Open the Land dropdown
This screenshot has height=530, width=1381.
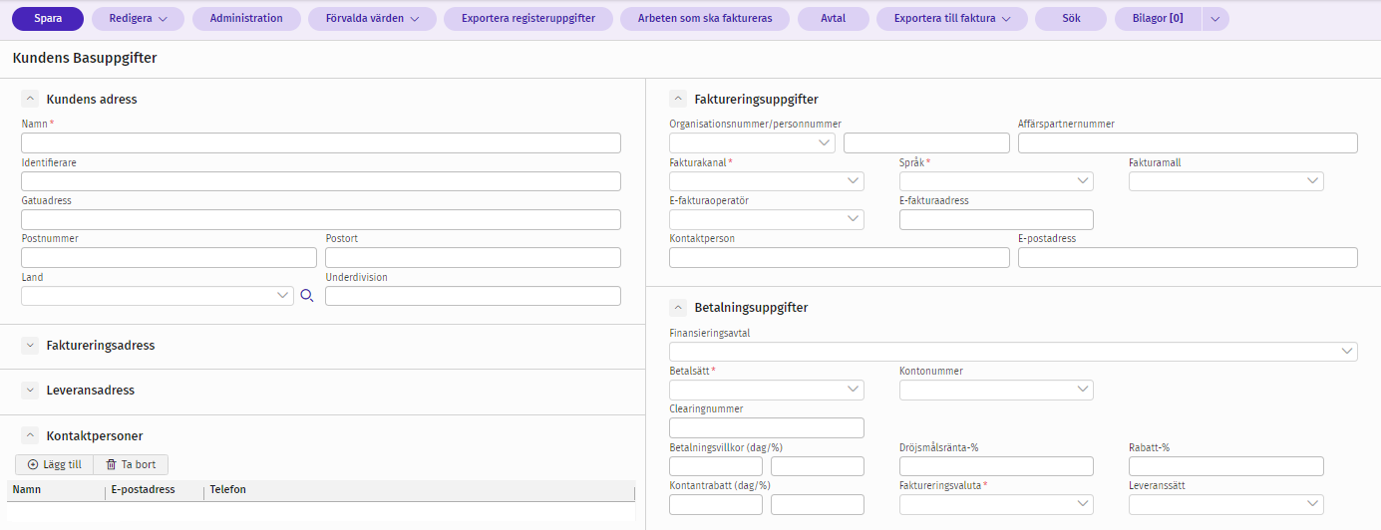click(158, 296)
